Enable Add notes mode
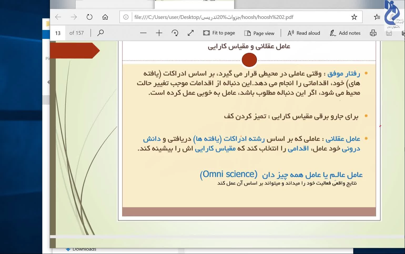The image size is (405, 254). tap(345, 33)
